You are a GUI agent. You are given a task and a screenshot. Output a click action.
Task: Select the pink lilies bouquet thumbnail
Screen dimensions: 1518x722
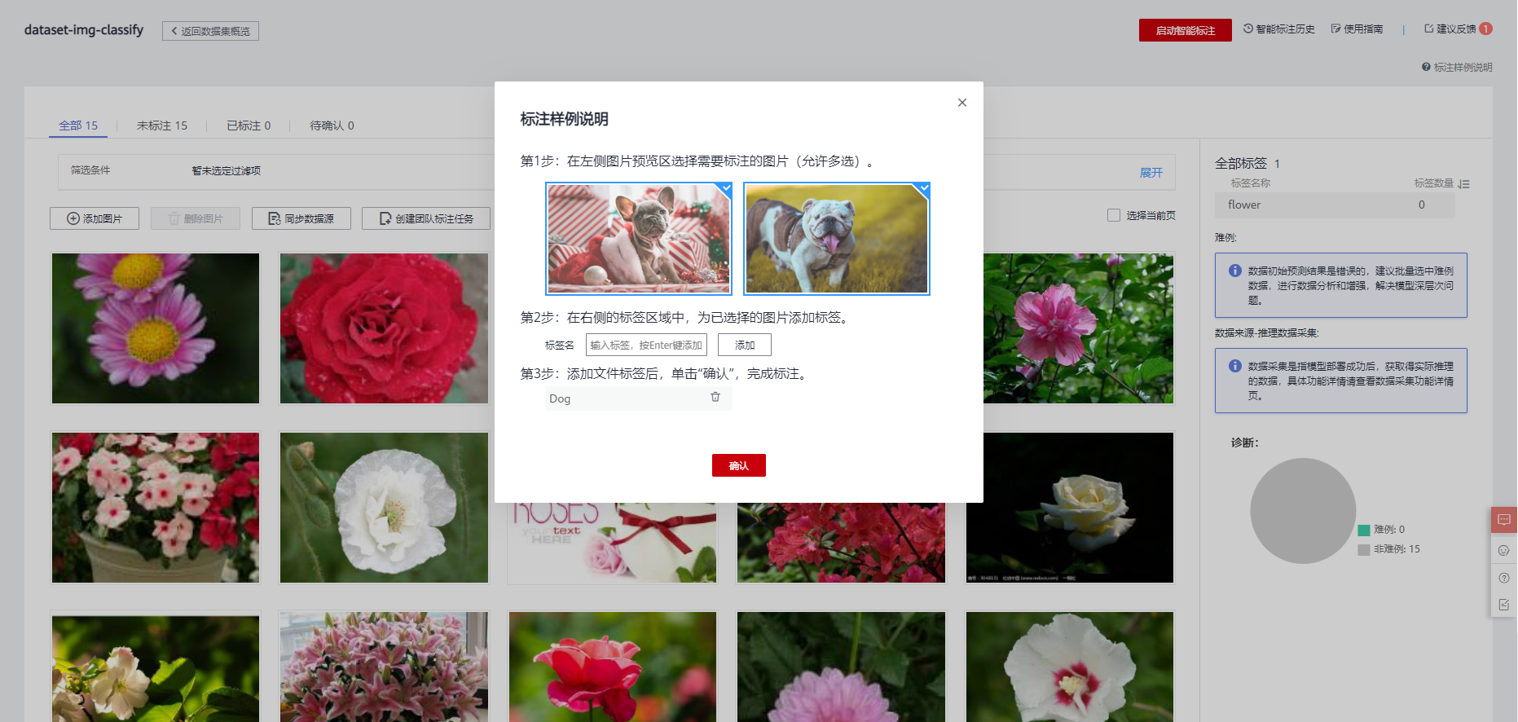click(x=384, y=667)
